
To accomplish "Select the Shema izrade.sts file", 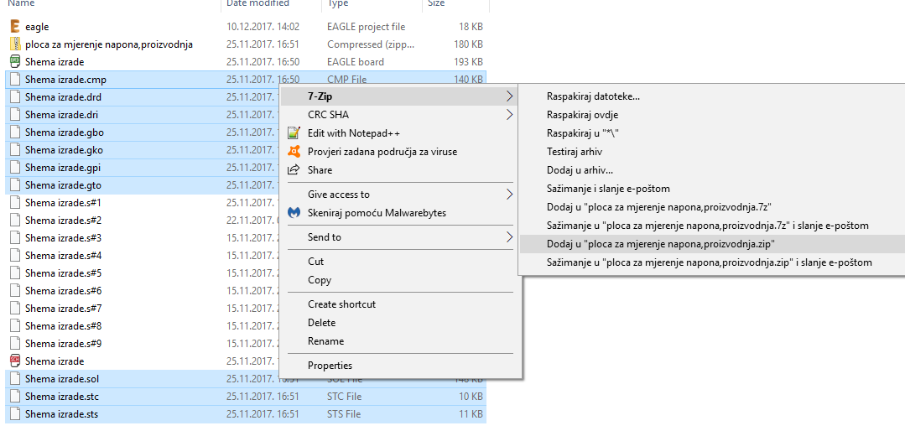I will coord(63,414).
